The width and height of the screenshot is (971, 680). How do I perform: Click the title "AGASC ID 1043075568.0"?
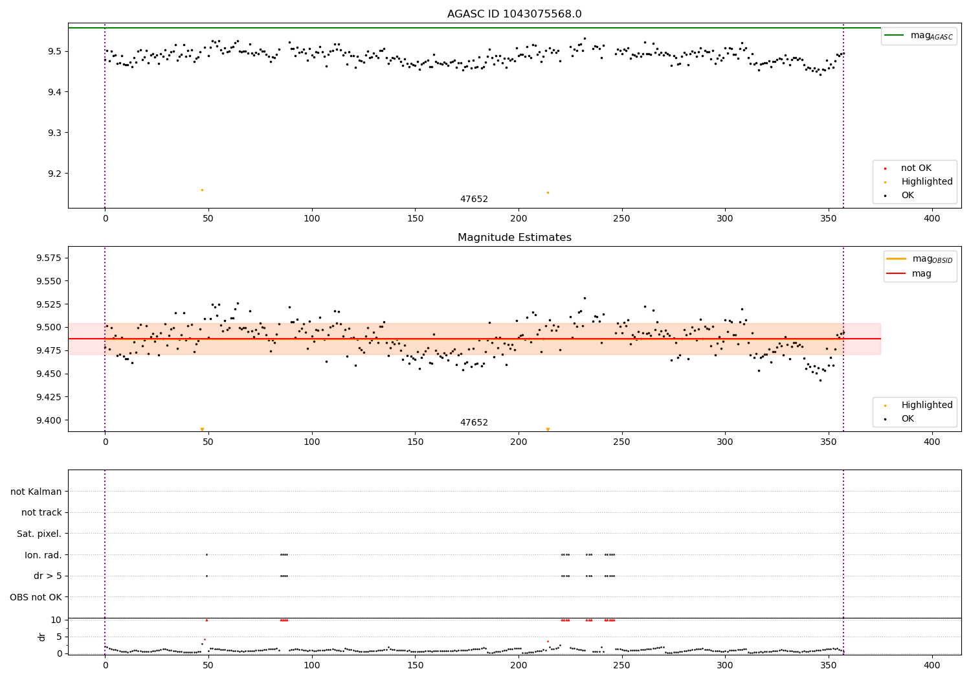tap(514, 14)
